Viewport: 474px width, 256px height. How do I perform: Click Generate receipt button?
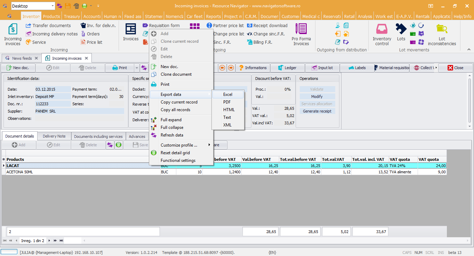click(x=317, y=111)
